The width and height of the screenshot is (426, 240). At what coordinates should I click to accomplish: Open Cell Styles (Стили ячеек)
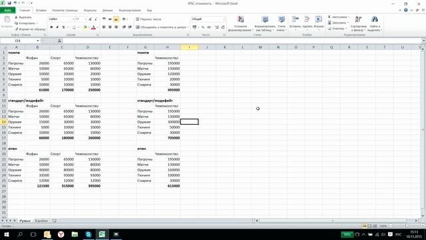point(282,24)
